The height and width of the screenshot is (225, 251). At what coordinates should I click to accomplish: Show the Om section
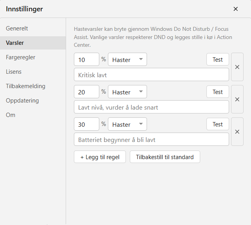(33, 115)
